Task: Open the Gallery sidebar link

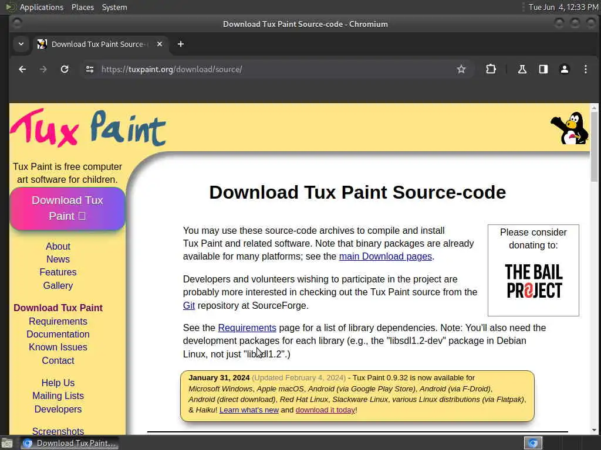Action: (58, 285)
